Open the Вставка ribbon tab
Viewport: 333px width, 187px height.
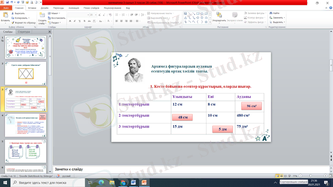[x=32, y=8]
